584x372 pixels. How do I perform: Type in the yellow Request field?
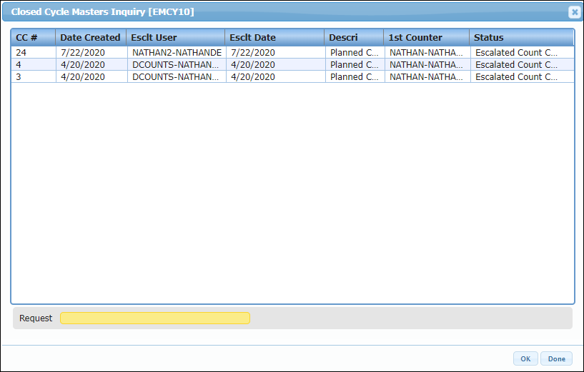click(x=155, y=318)
